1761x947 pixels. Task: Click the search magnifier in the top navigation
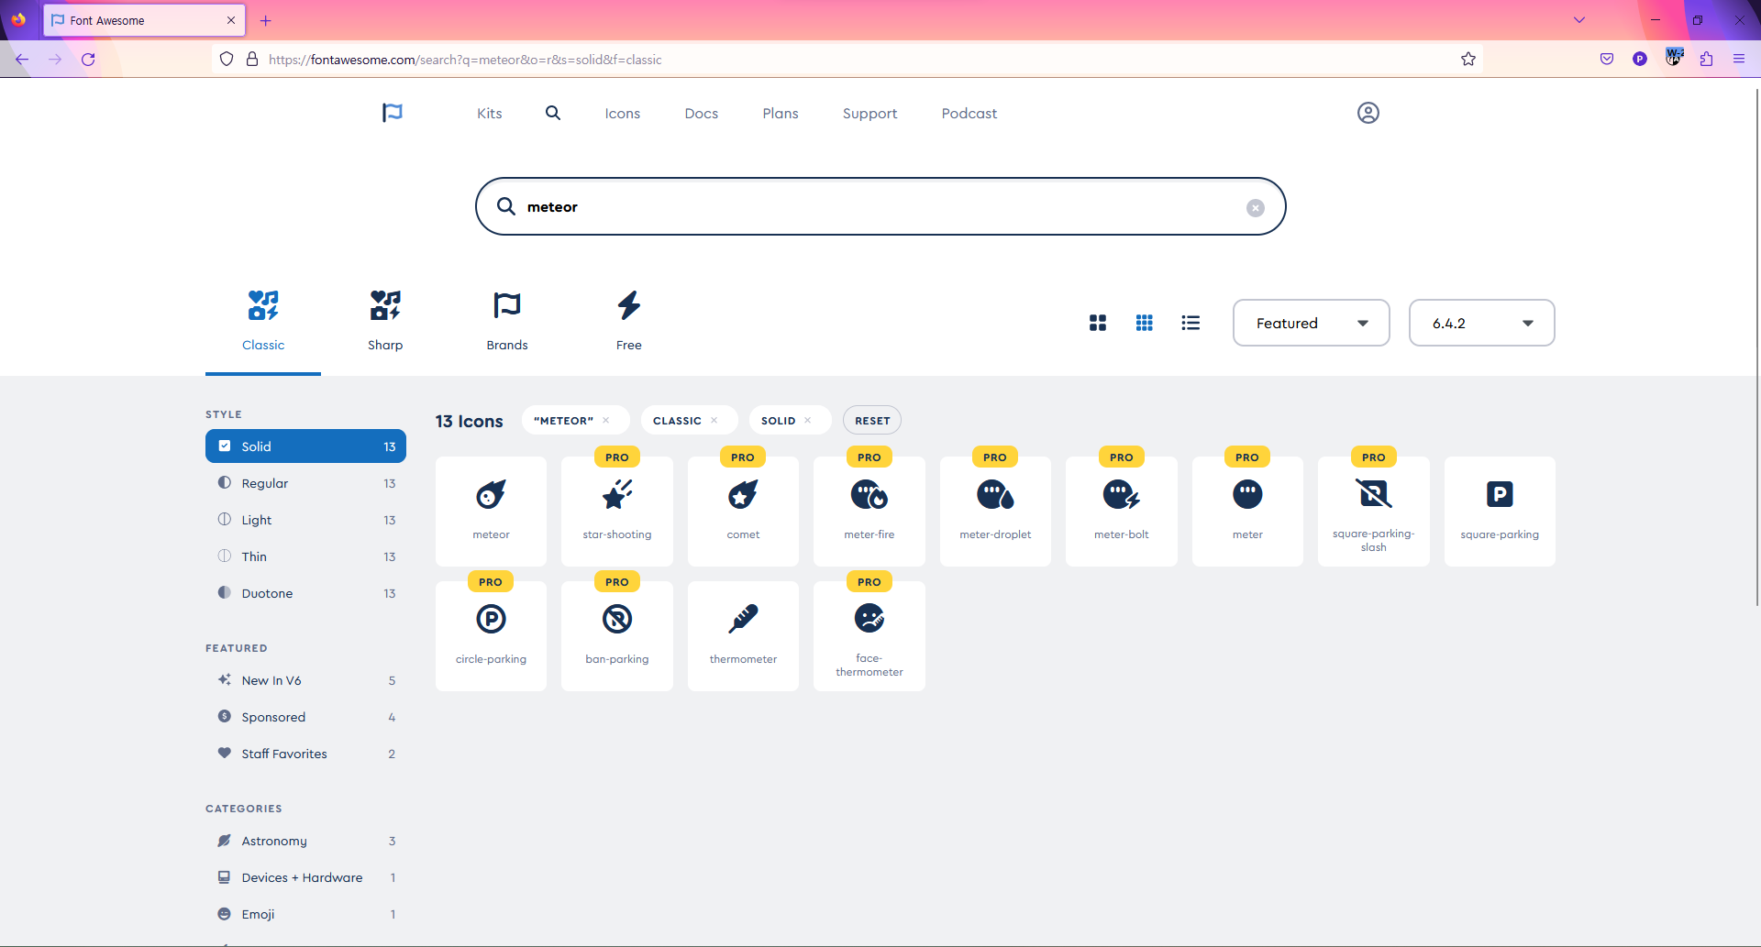click(x=553, y=113)
